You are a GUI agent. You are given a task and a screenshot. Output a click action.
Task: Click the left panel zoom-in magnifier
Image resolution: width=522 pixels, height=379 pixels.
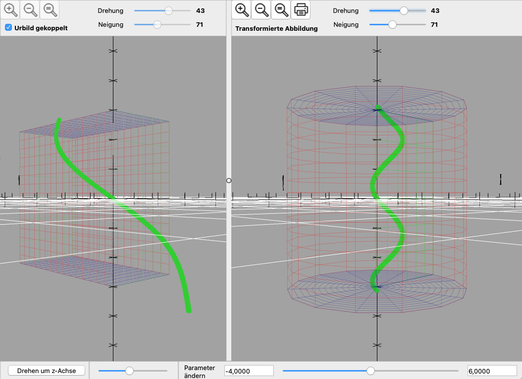click(11, 9)
